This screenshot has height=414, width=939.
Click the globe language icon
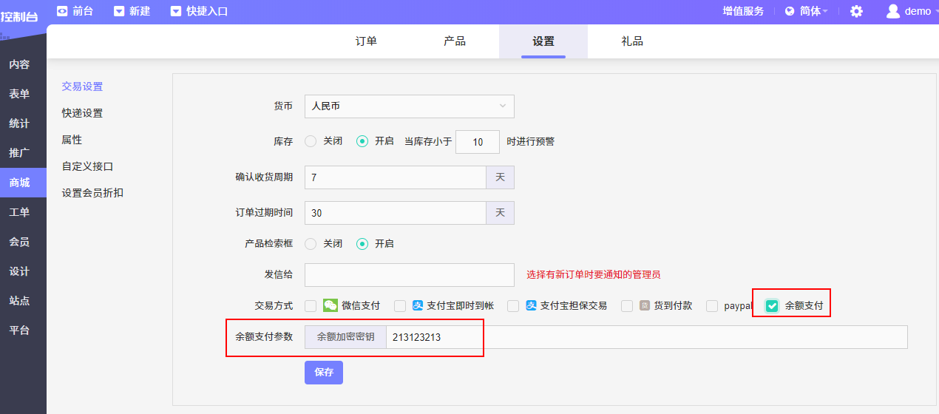pyautogui.click(x=790, y=11)
